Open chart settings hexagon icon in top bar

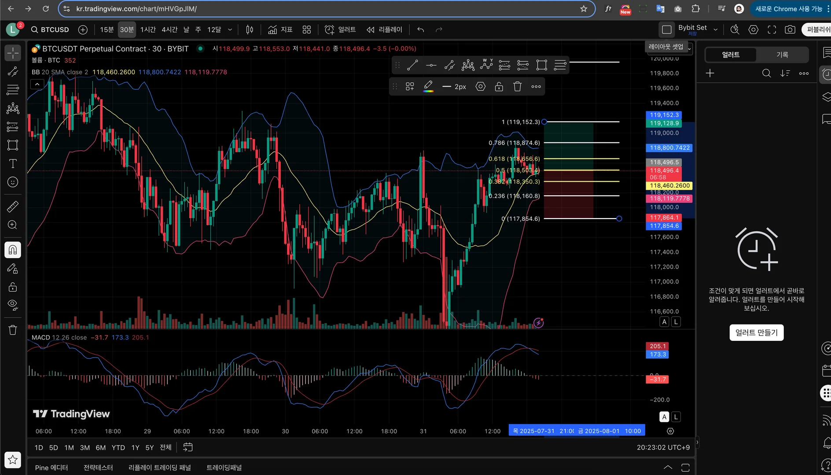tap(754, 29)
